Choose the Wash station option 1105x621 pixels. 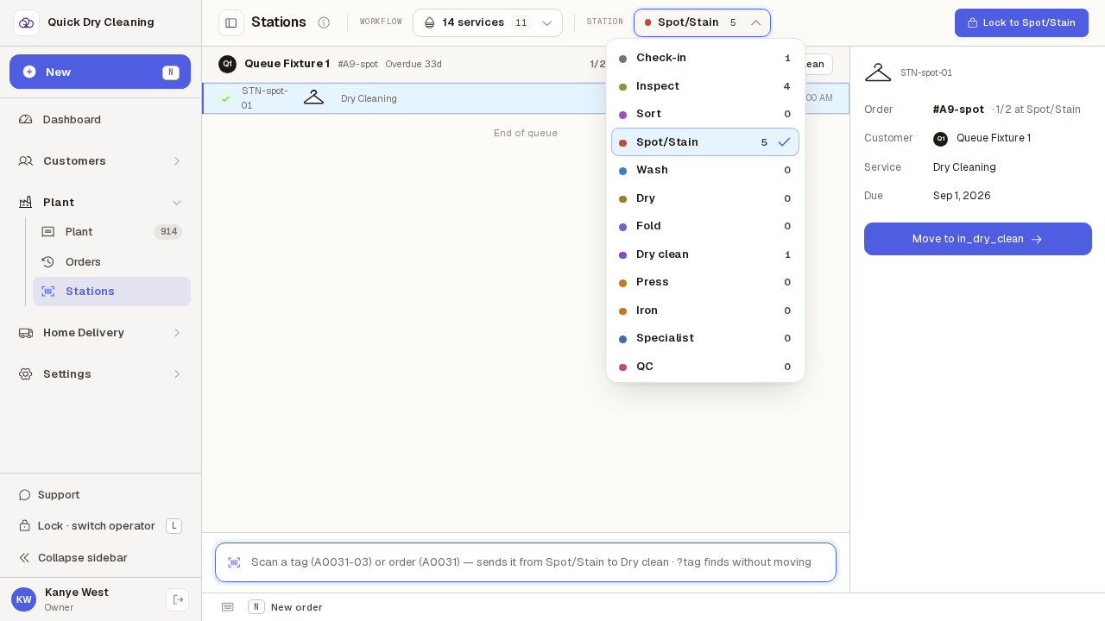pos(705,170)
